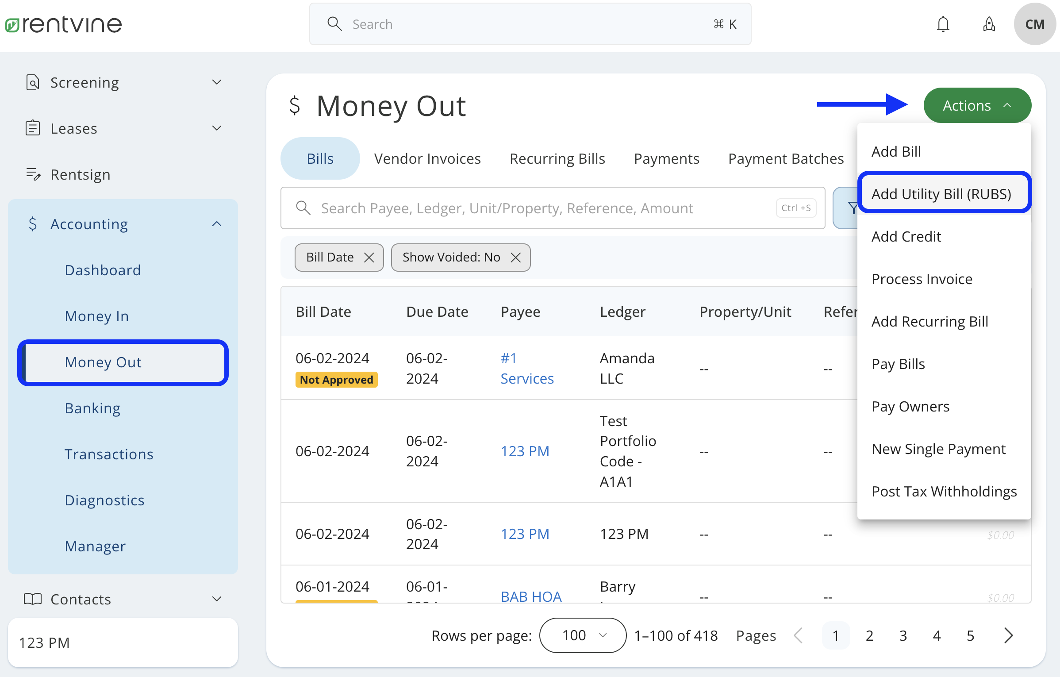Viewport: 1060px width, 677px height.
Task: Select Add Utility Bill (RUBS) from the menu
Action: click(x=941, y=193)
